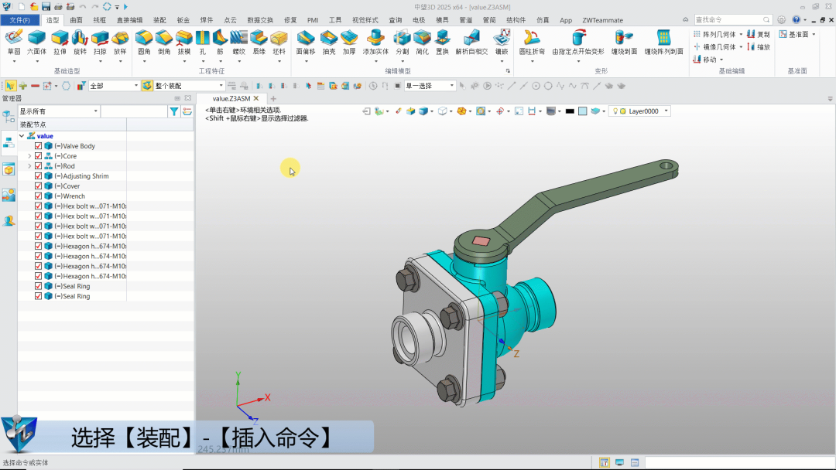Expand the Rod subassembly node
The image size is (836, 470).
pos(29,166)
